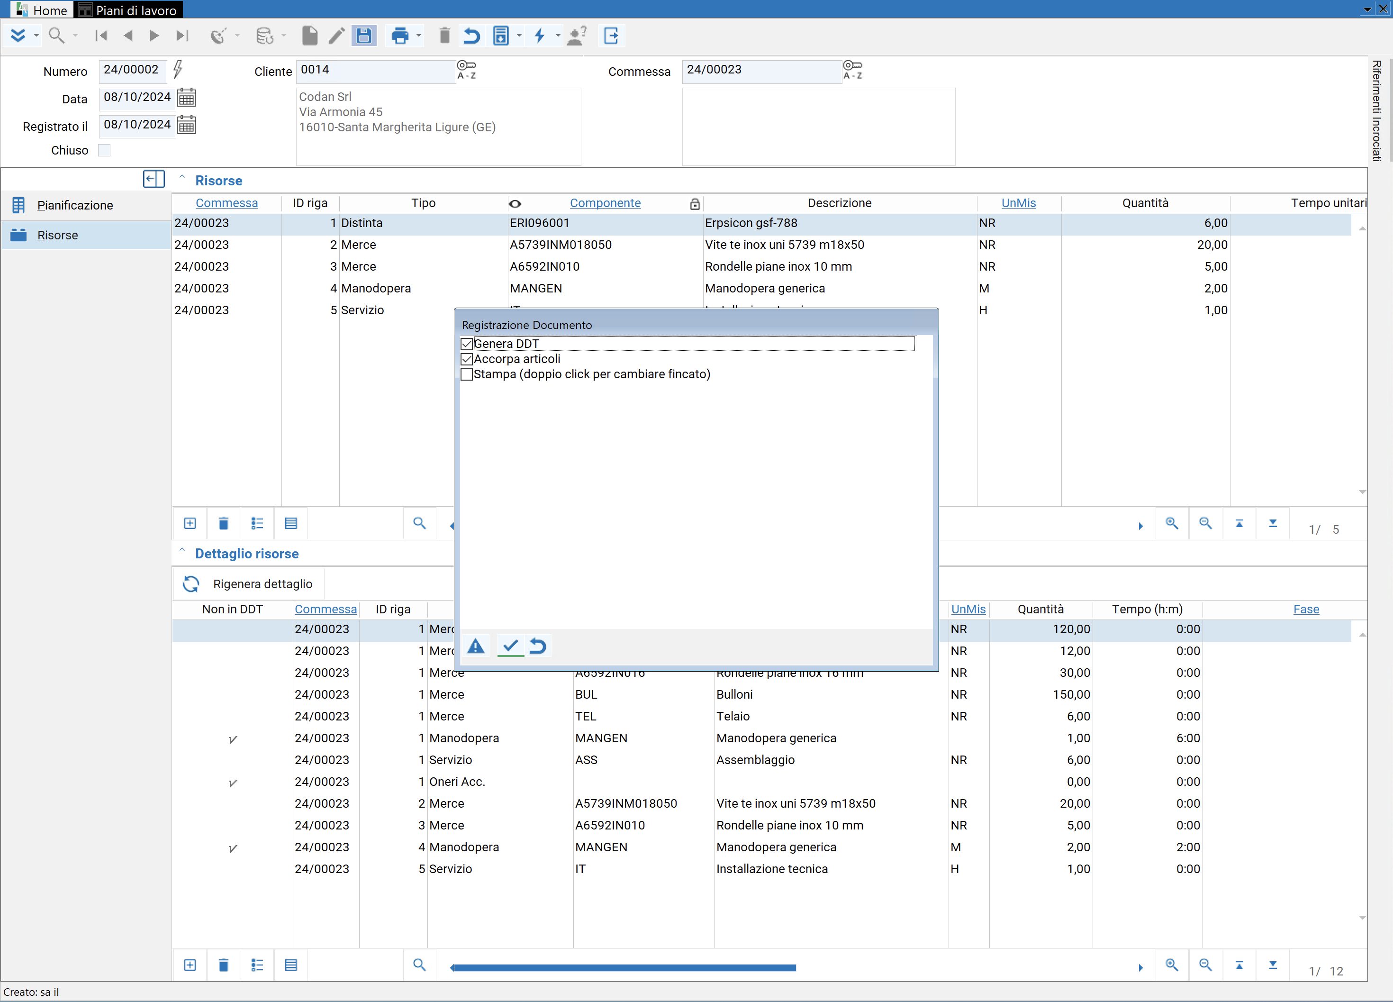Image resolution: width=1393 pixels, height=1002 pixels.
Task: Open dropdown next to document download icon
Action: [x=519, y=36]
